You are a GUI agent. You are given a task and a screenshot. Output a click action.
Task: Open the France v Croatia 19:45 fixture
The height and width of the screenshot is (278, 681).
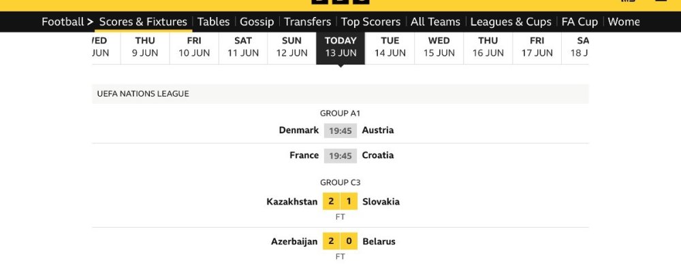point(340,156)
